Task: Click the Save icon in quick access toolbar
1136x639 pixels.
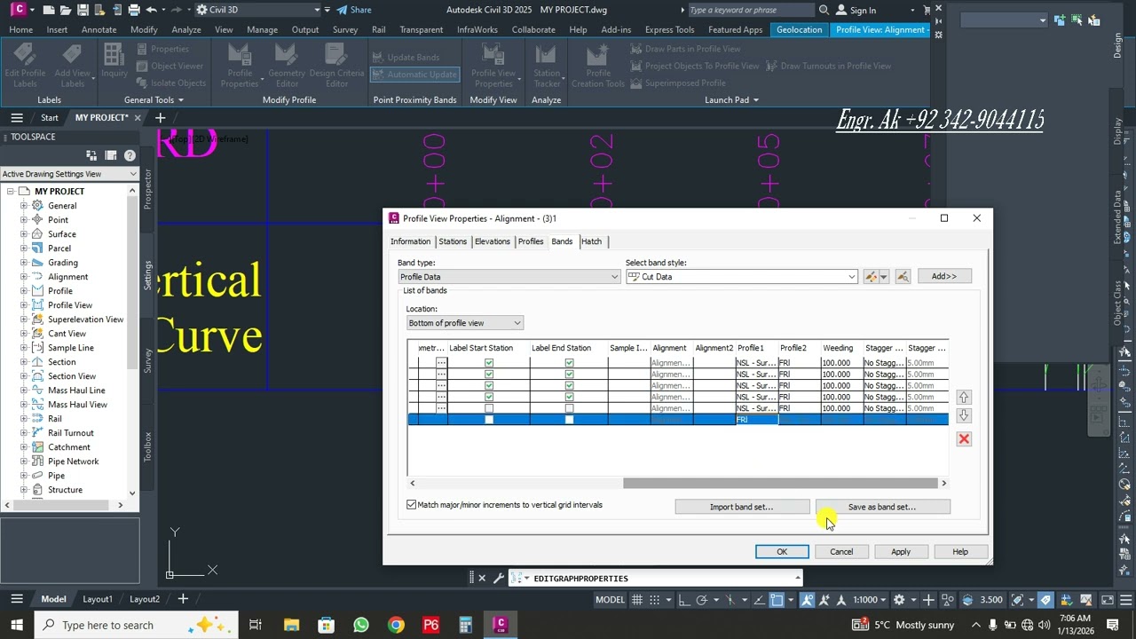Action: (82, 10)
